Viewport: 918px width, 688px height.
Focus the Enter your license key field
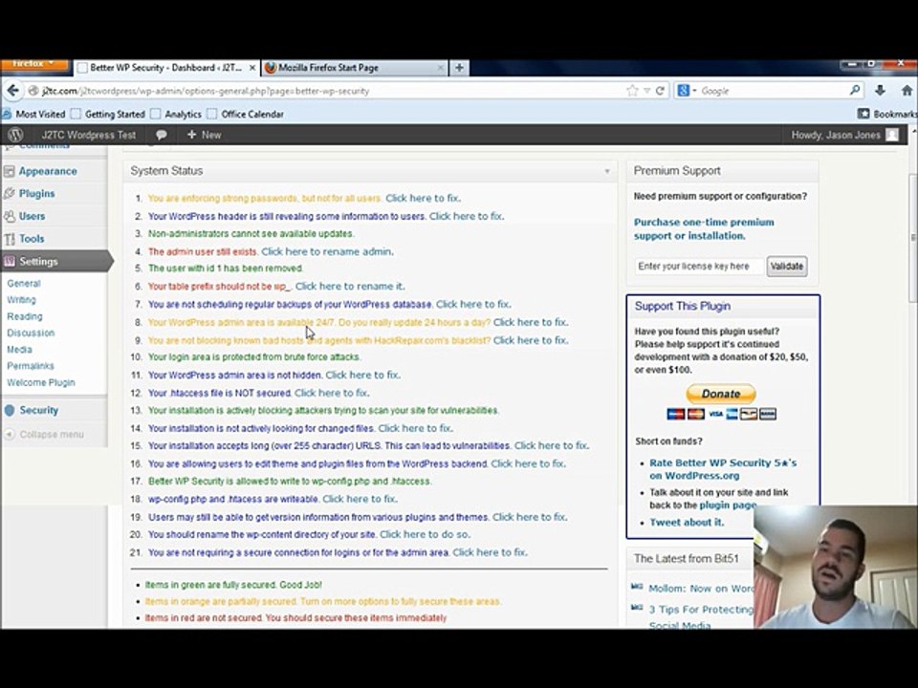pos(699,267)
